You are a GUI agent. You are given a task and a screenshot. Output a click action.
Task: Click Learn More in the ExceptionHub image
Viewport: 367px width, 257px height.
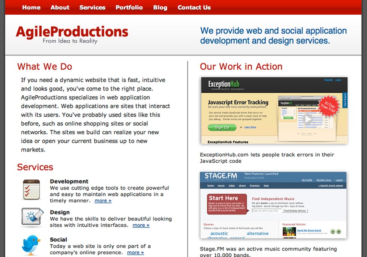[250, 127]
